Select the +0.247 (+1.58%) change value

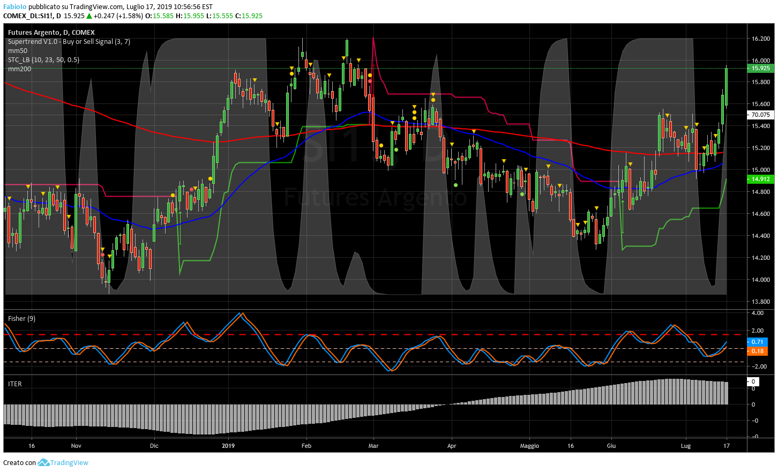(118, 16)
